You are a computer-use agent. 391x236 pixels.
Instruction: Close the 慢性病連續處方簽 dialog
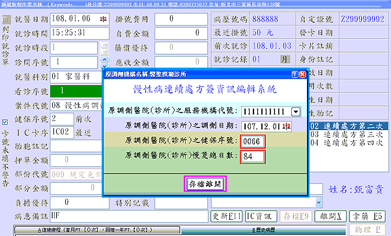click(x=302, y=74)
